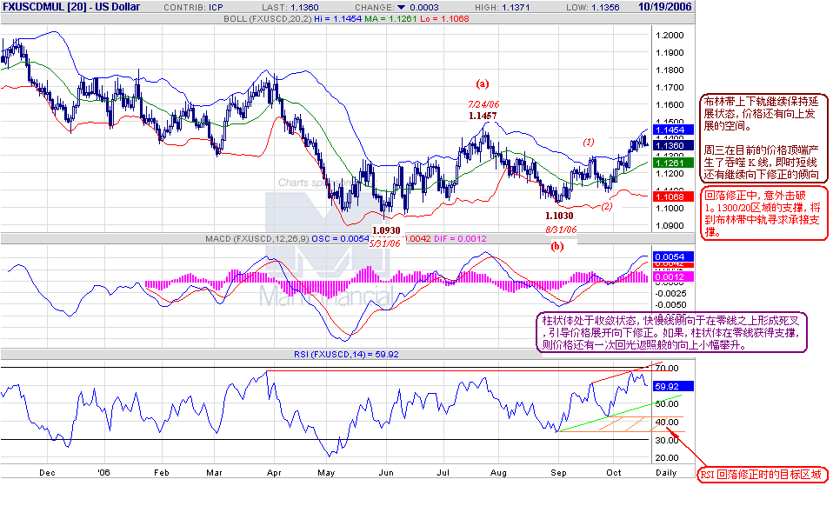Screen dimensions: 833x506
Task: Click the 1.1900 price axis label
Action: click(670, 52)
